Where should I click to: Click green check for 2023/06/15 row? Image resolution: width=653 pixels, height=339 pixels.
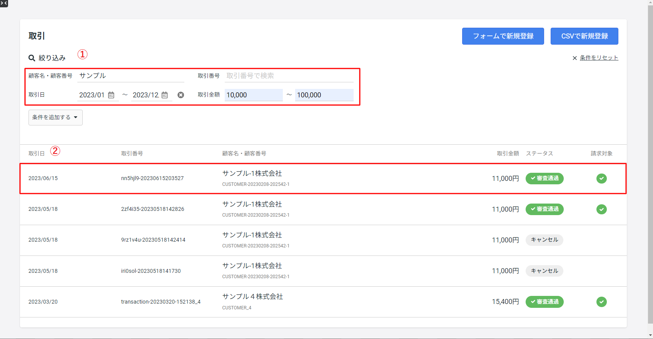click(601, 179)
